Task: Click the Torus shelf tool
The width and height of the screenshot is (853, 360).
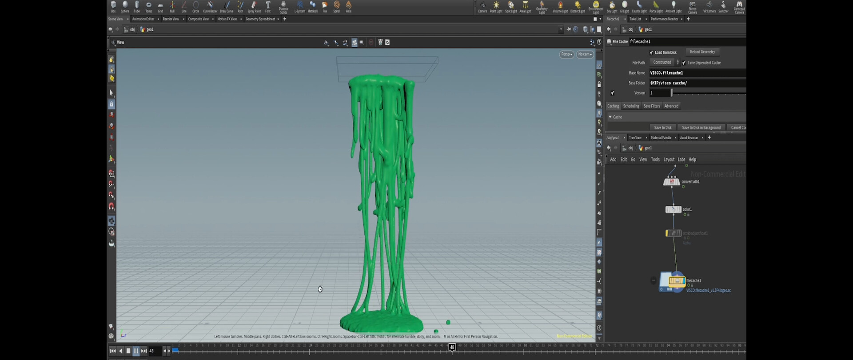Action: coord(148,6)
